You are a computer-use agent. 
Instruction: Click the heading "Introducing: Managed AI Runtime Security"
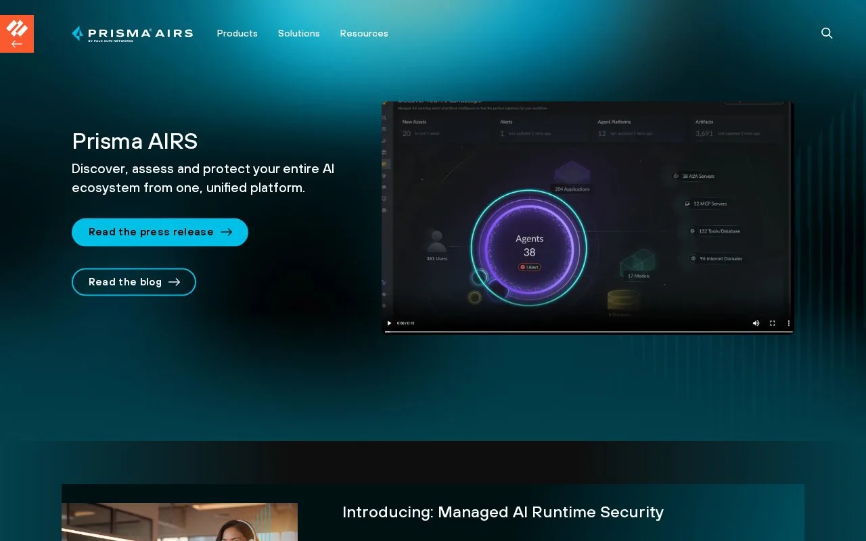[503, 512]
